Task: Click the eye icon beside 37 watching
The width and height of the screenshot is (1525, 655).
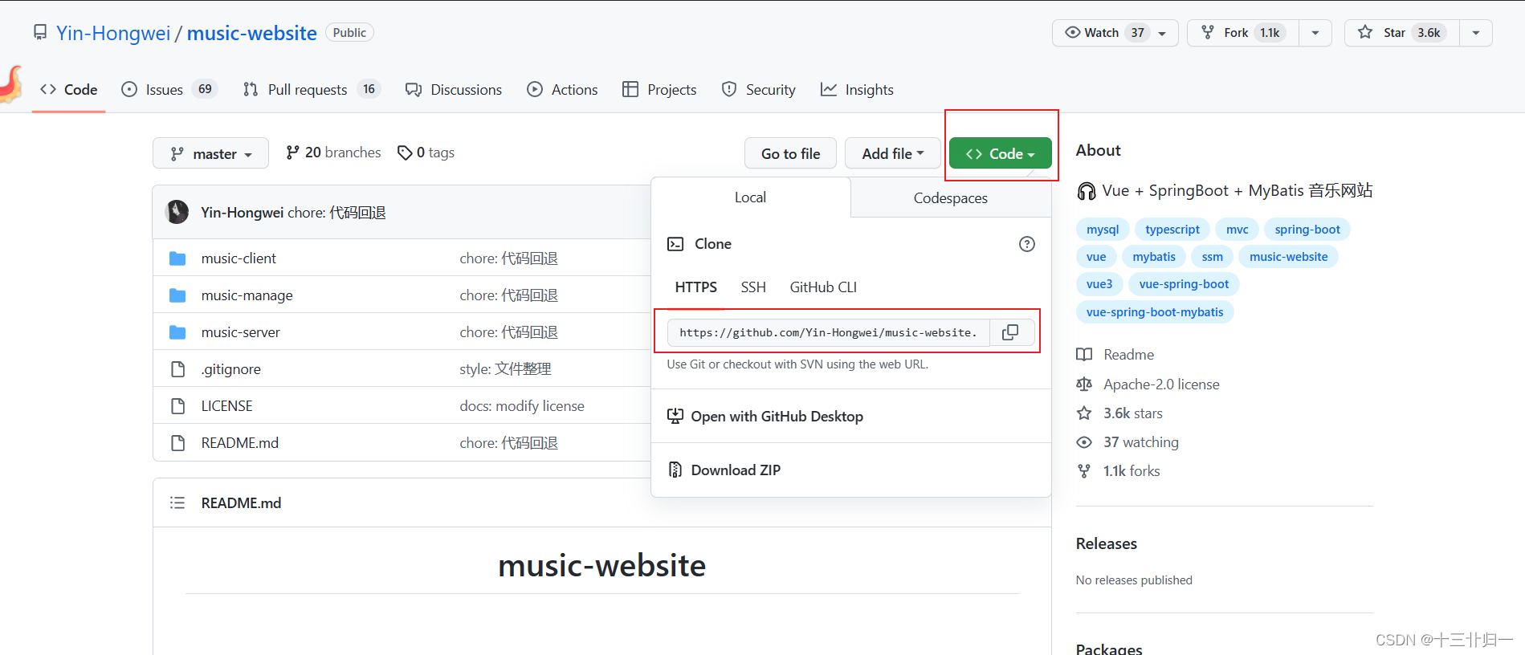Action: [1084, 442]
